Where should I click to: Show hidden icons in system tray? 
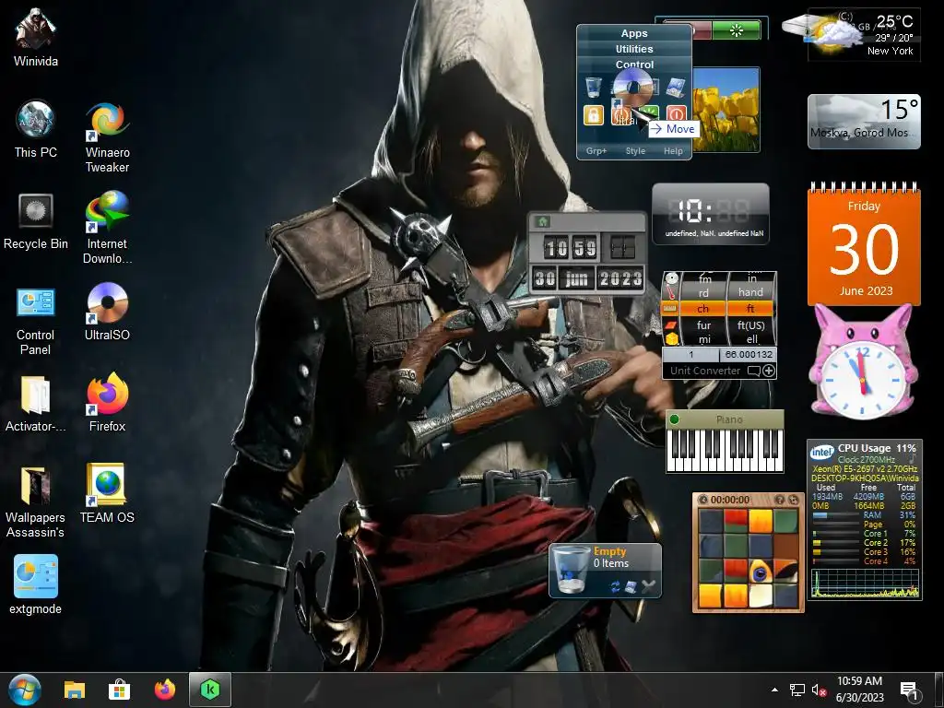pos(774,690)
